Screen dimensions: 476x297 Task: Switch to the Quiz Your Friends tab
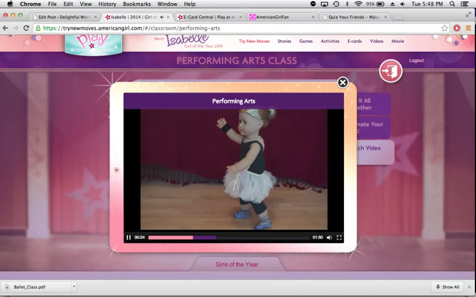coord(353,17)
